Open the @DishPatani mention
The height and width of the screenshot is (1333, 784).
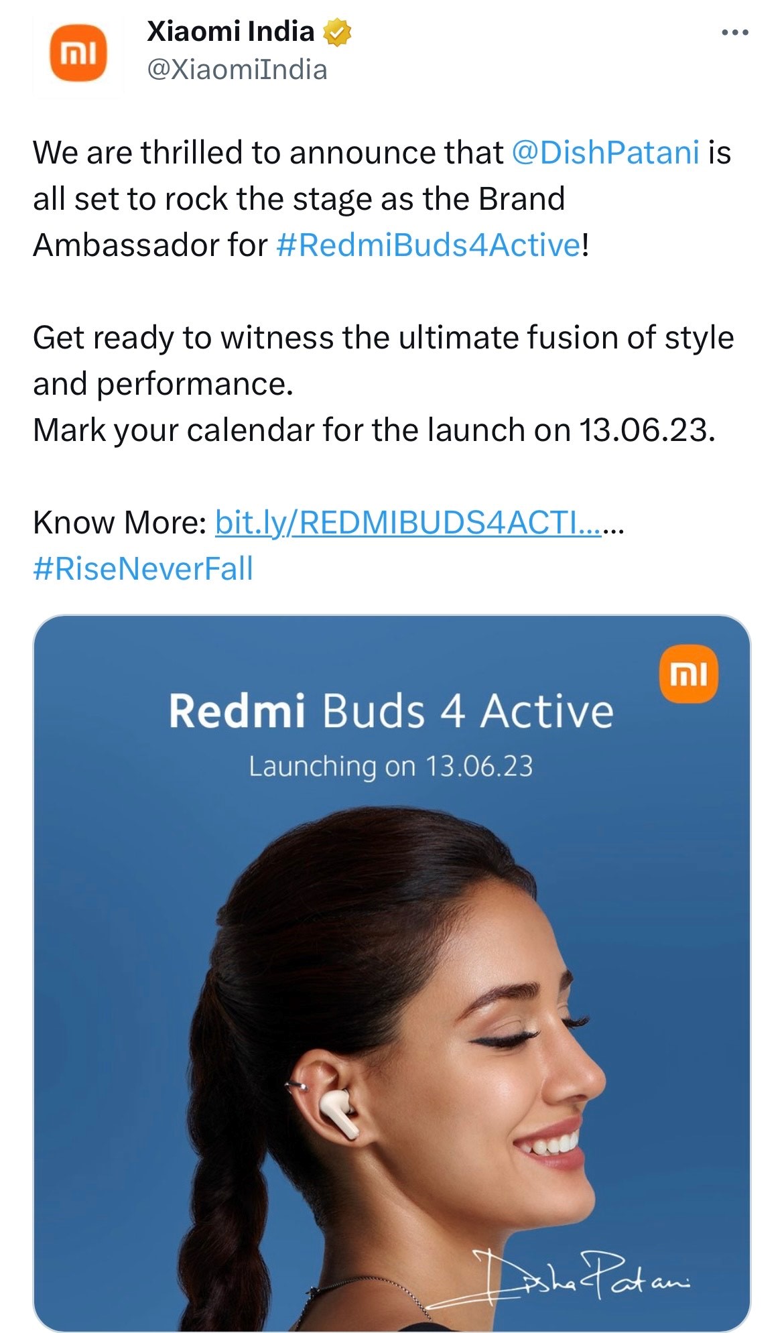coord(606,152)
